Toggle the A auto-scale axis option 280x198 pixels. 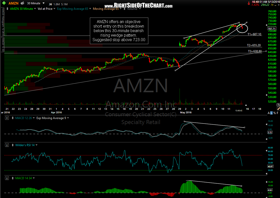(x=269, y=113)
